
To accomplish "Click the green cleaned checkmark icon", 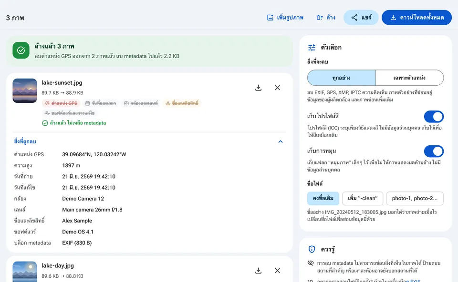I will 21,50.
